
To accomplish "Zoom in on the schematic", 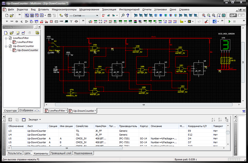I will click(x=204, y=16).
